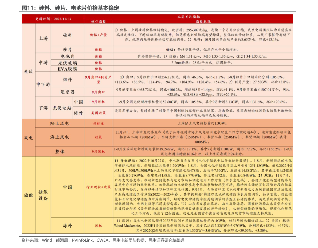Click the "中下游" segment cell

43,84
